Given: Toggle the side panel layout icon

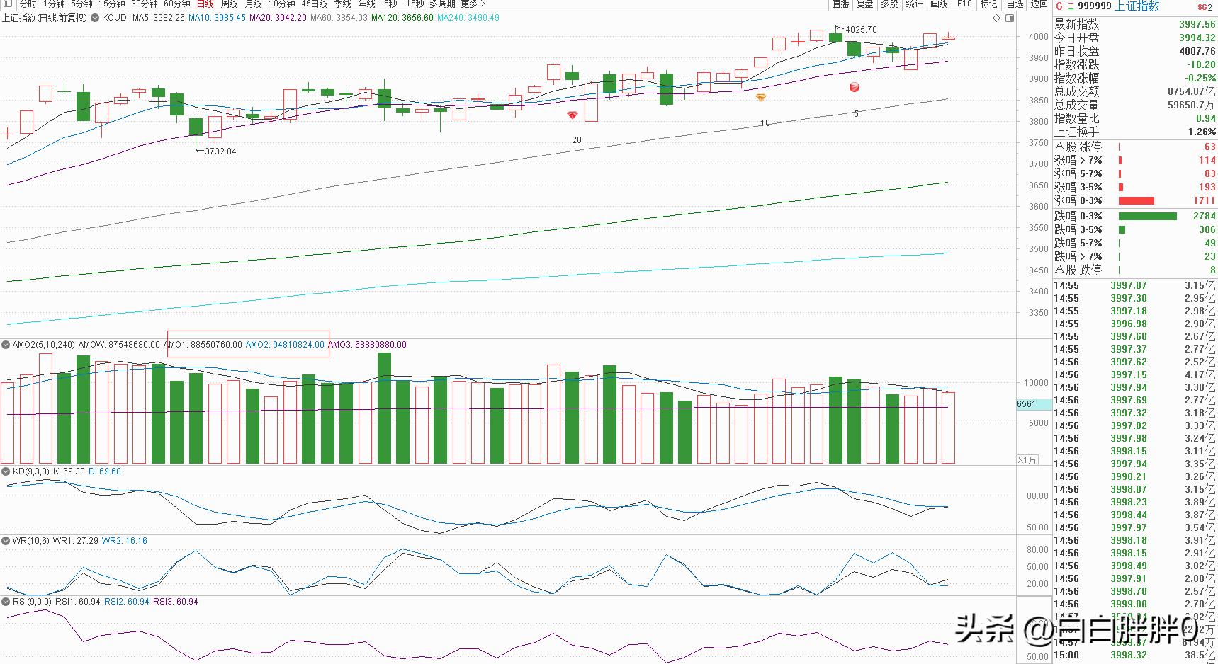Looking at the screenshot, I should 1009,17.
